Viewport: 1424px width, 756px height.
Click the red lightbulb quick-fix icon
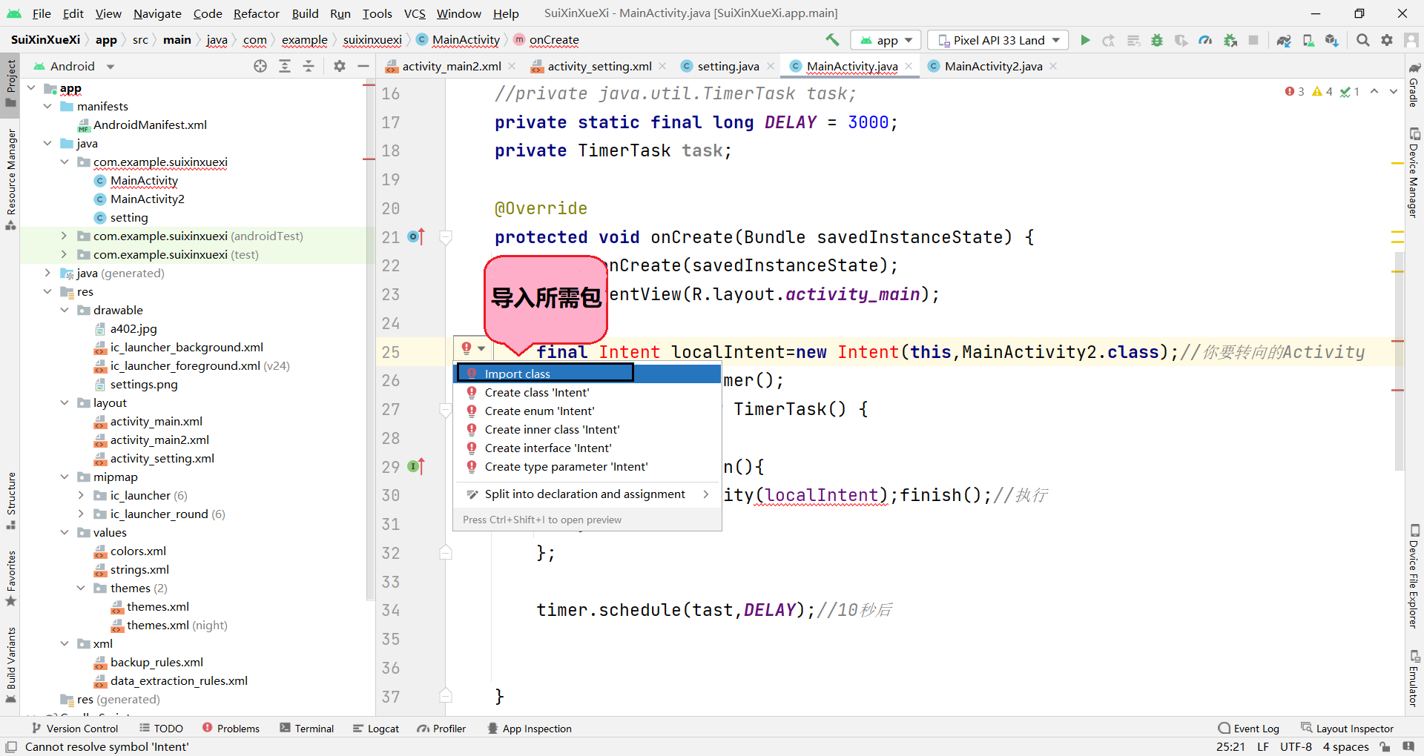coord(467,348)
